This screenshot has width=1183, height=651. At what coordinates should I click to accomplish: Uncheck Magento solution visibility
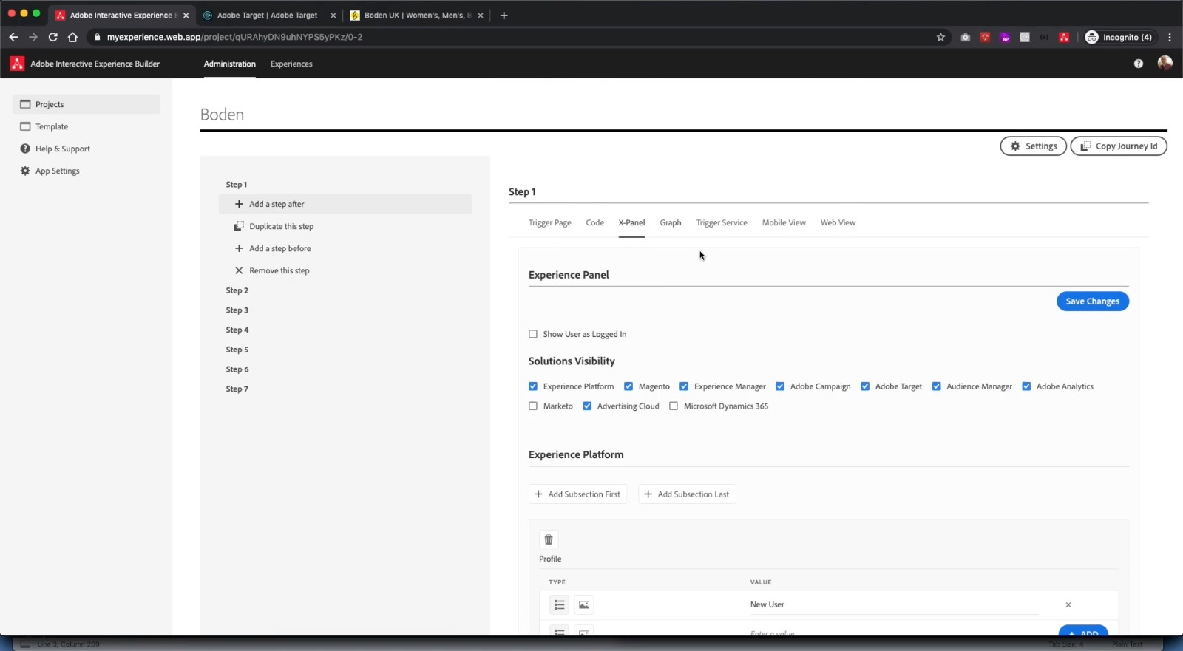click(628, 386)
